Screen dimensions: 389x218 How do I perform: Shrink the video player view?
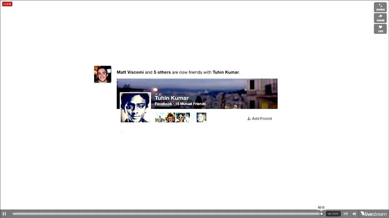[x=380, y=7]
